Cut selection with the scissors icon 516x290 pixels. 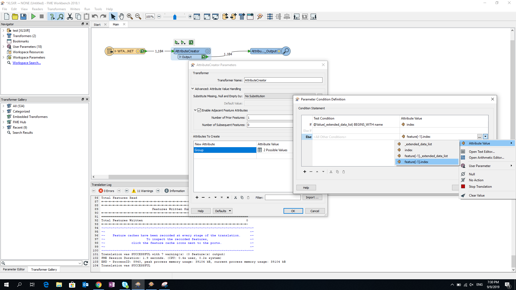tap(70, 17)
